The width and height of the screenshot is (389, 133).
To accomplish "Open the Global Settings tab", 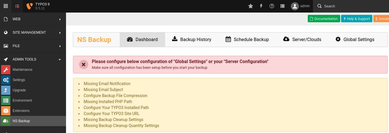I will point(355,40).
